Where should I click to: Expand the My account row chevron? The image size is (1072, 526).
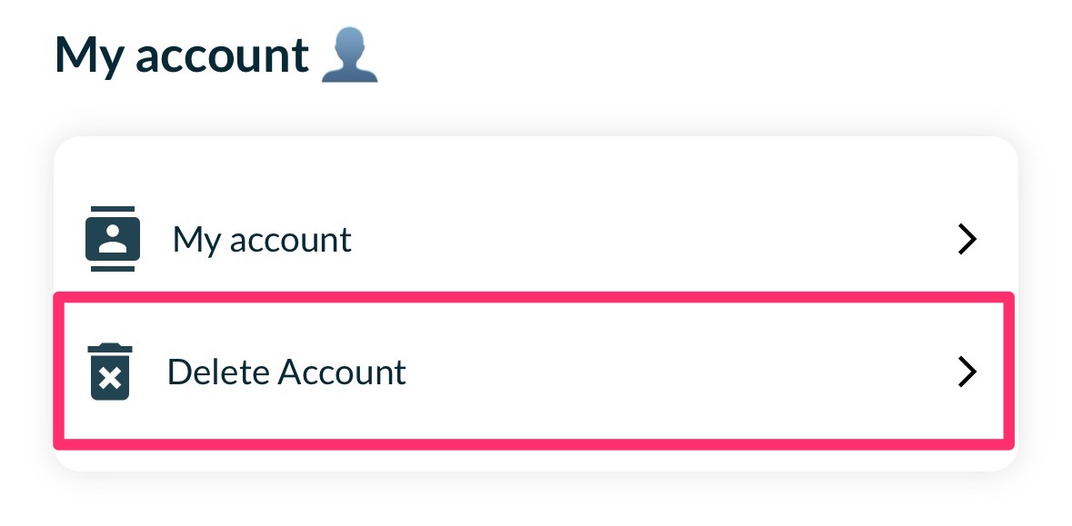[967, 240]
